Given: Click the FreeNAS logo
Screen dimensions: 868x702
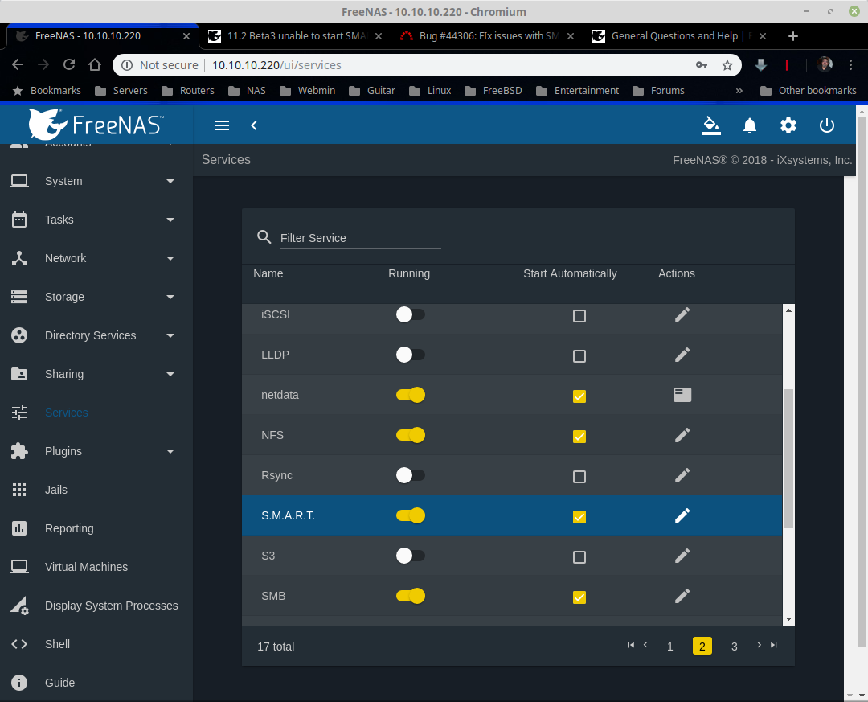Looking at the screenshot, I should pos(96,124).
